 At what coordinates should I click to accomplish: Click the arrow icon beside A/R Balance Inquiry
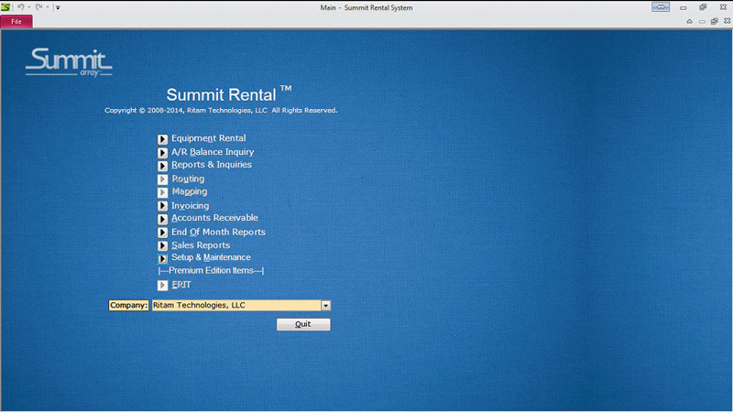[x=162, y=153]
